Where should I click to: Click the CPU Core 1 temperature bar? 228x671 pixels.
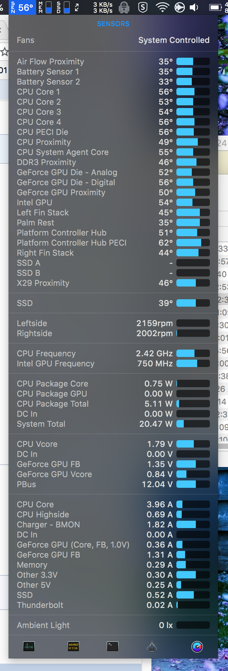(193, 92)
